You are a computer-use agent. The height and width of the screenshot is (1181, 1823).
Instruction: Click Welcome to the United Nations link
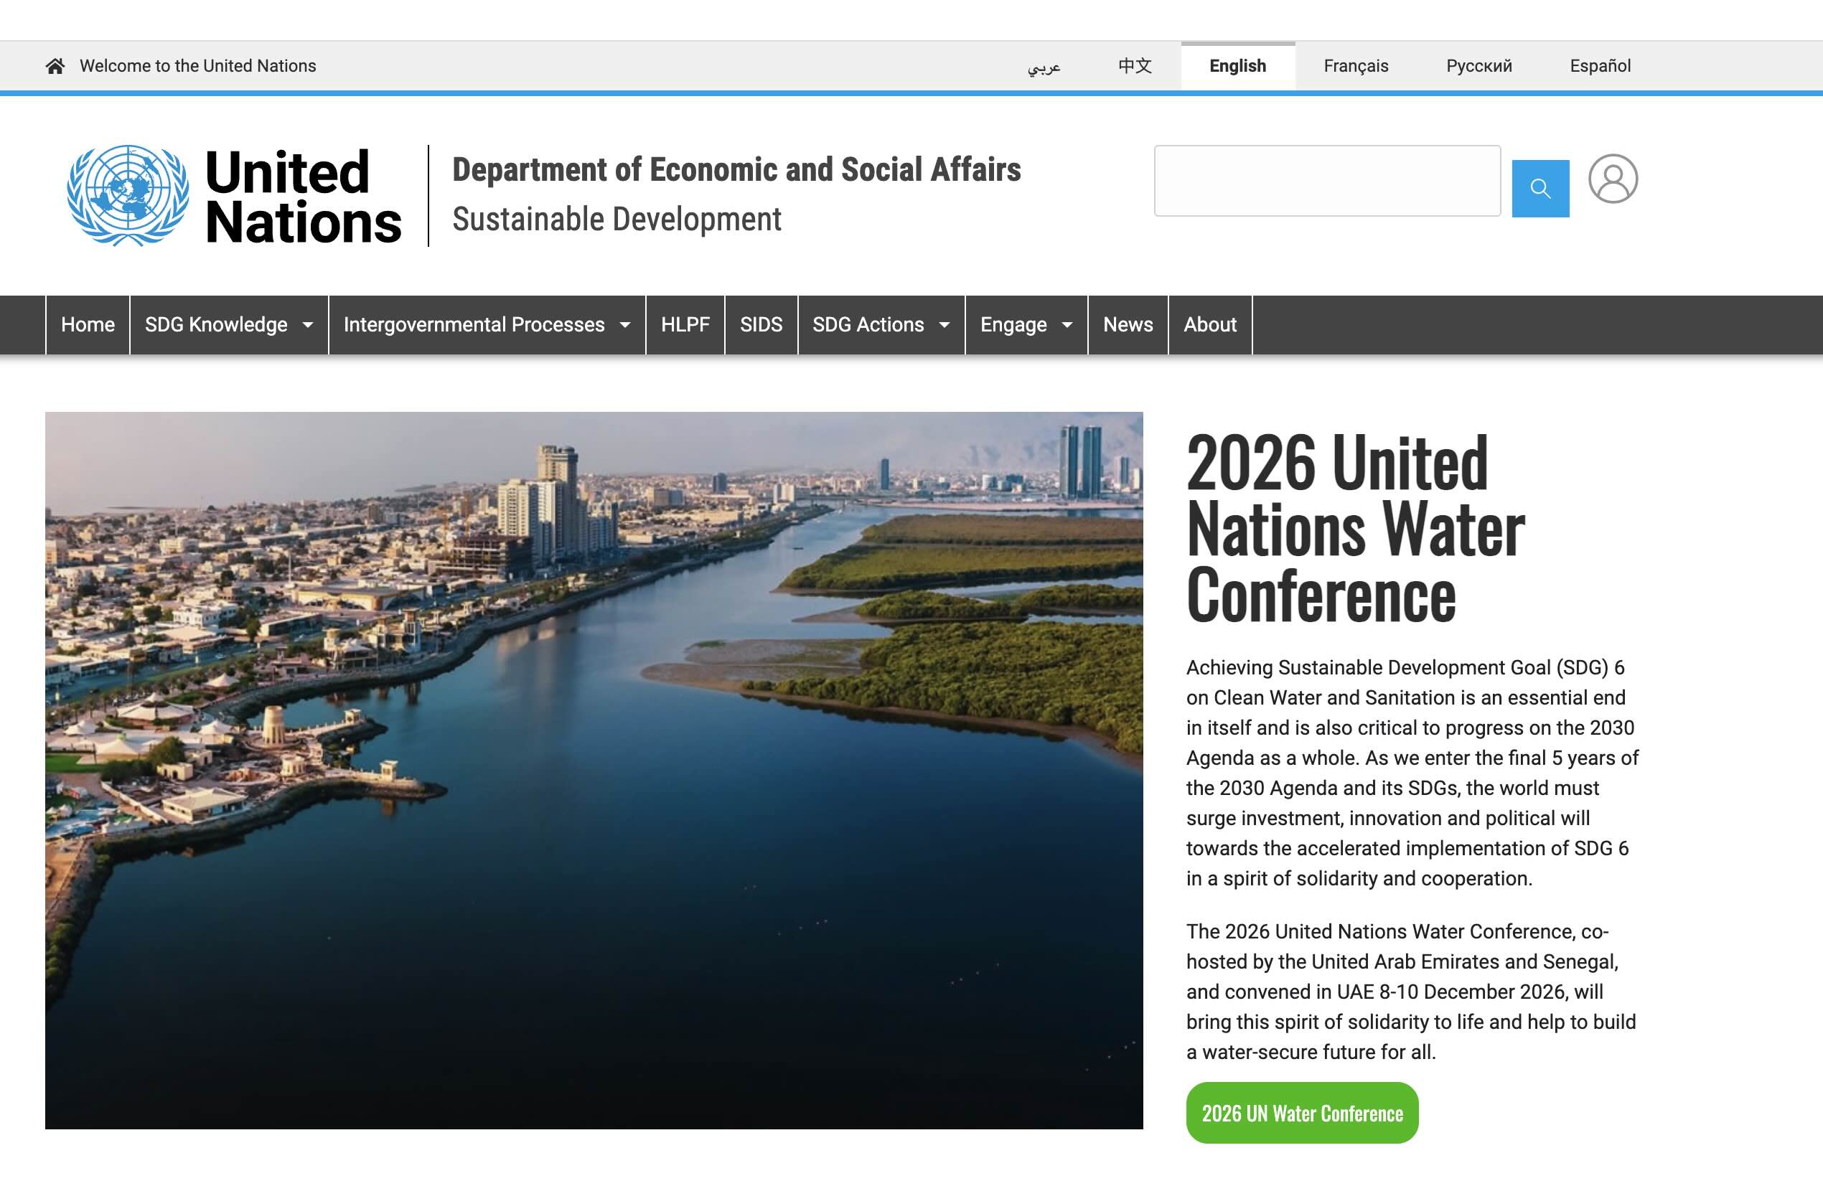pos(197,67)
